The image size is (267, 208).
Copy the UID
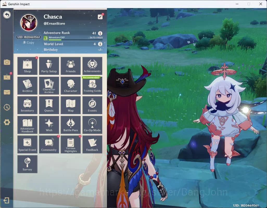click(x=29, y=43)
